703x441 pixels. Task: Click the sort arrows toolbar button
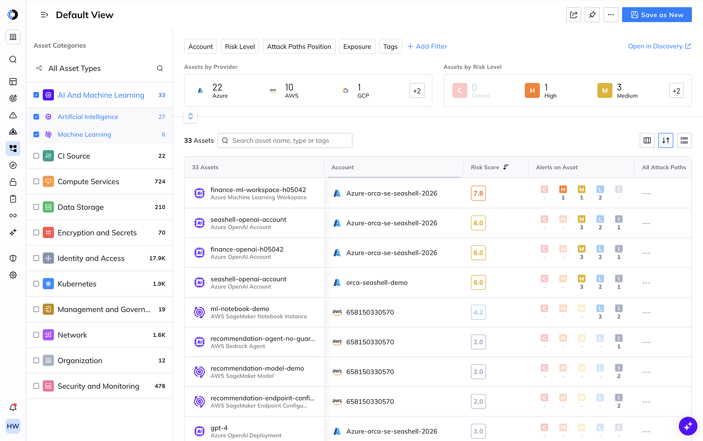pyautogui.click(x=666, y=141)
